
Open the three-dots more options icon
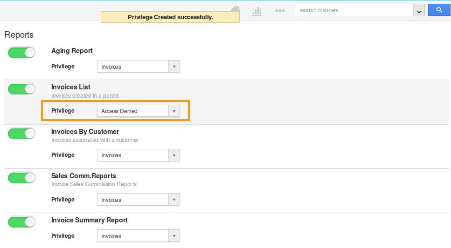click(x=280, y=11)
